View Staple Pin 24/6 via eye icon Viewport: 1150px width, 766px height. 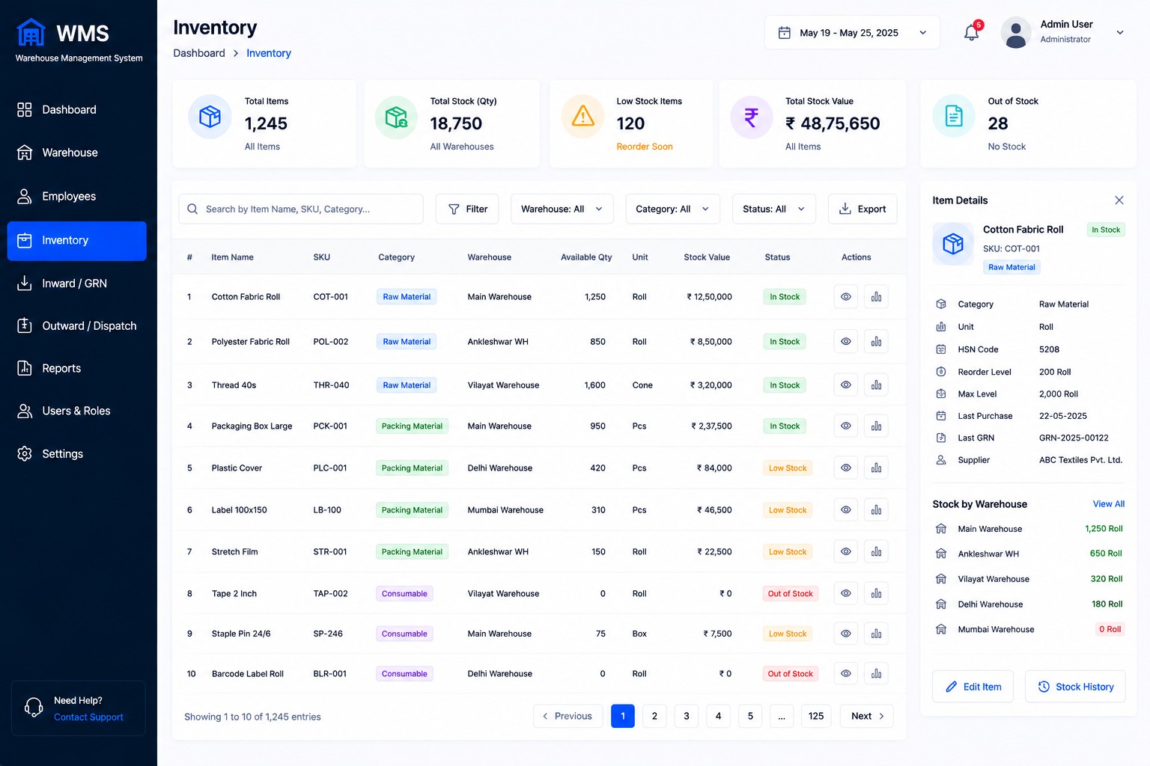pos(846,634)
